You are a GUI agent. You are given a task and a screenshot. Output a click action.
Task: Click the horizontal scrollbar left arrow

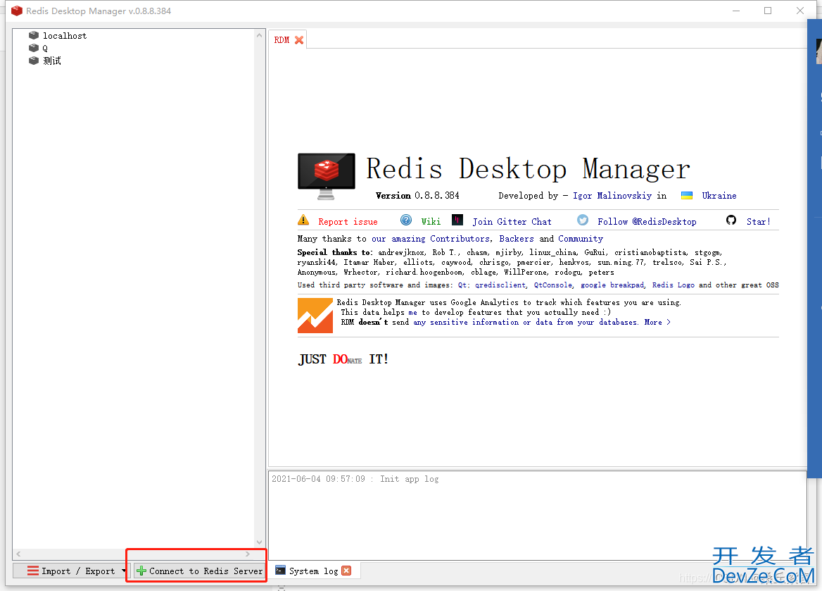(18, 554)
